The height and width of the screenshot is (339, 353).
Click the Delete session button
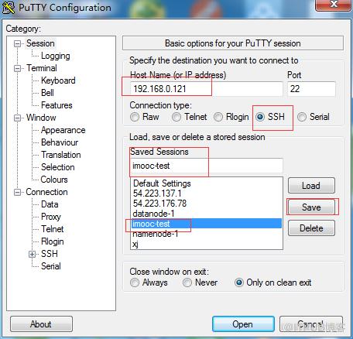311,228
